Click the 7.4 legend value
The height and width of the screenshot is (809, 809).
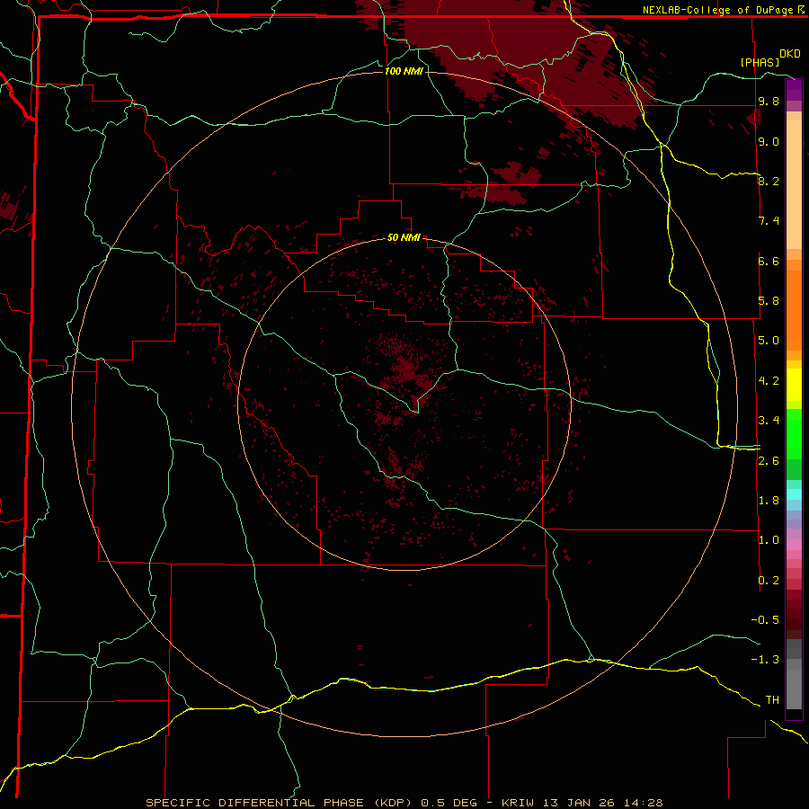[769, 221]
